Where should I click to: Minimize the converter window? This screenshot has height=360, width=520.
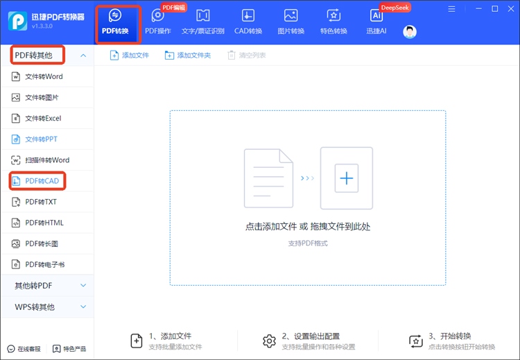coord(478,9)
